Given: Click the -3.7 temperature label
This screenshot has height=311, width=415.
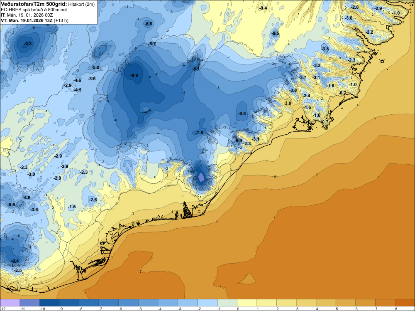Looking at the screenshot, I should tap(303, 77).
